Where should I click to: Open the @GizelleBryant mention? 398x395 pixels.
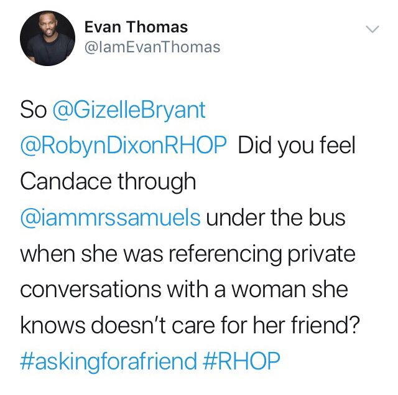129,111
